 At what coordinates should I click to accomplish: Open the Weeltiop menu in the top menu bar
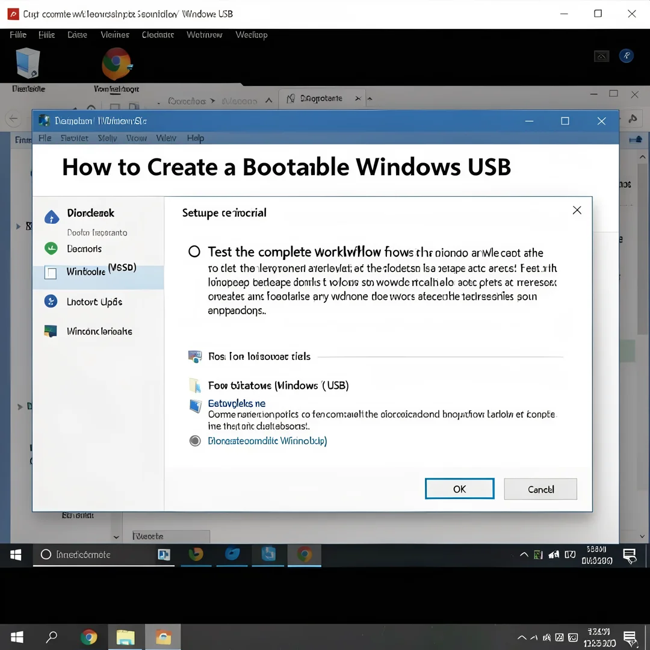pyautogui.click(x=251, y=35)
